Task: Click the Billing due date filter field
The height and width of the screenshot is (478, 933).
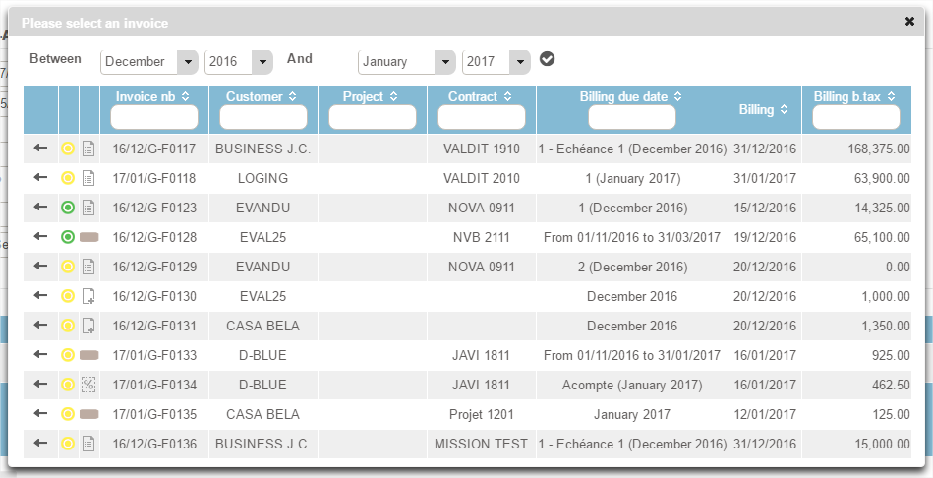Action: tap(631, 118)
